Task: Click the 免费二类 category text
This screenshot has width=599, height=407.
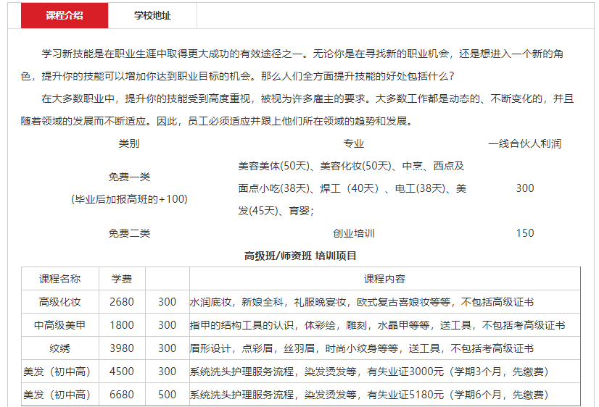Action: (x=129, y=233)
